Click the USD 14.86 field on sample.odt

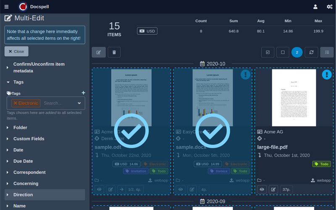126,164
